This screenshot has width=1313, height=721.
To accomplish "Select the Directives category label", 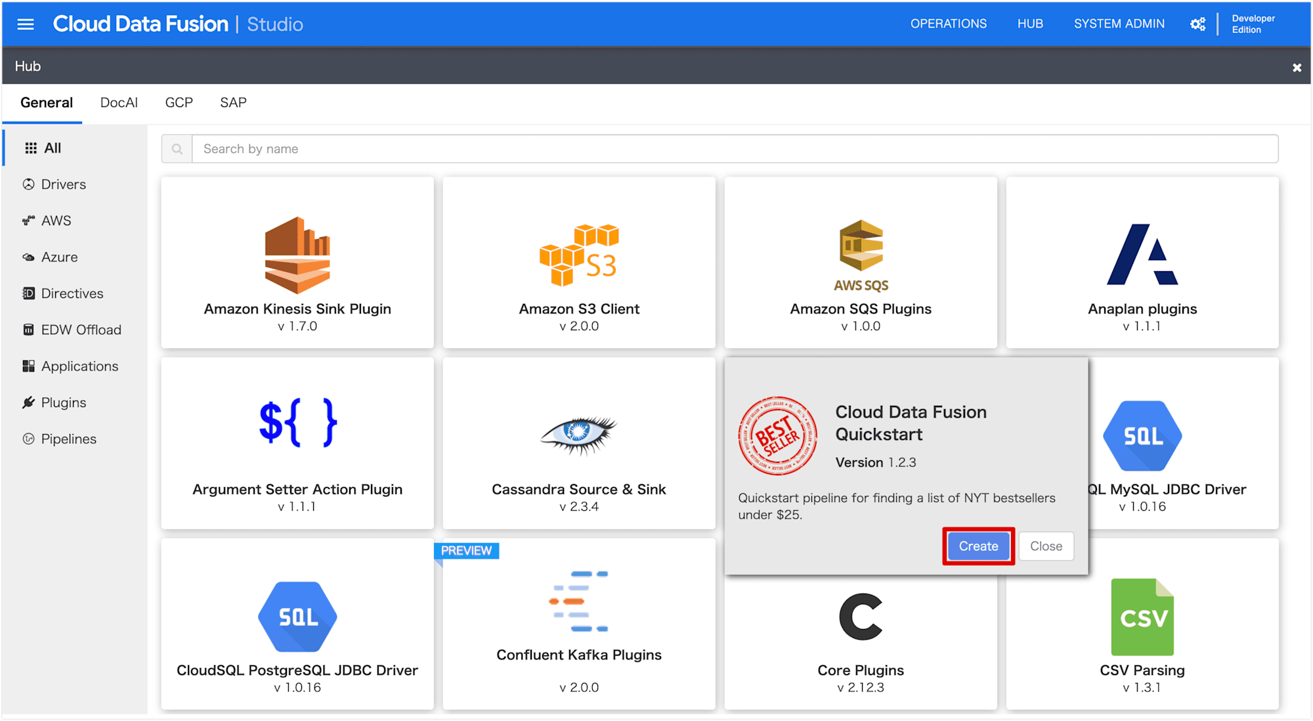I will [x=72, y=294].
